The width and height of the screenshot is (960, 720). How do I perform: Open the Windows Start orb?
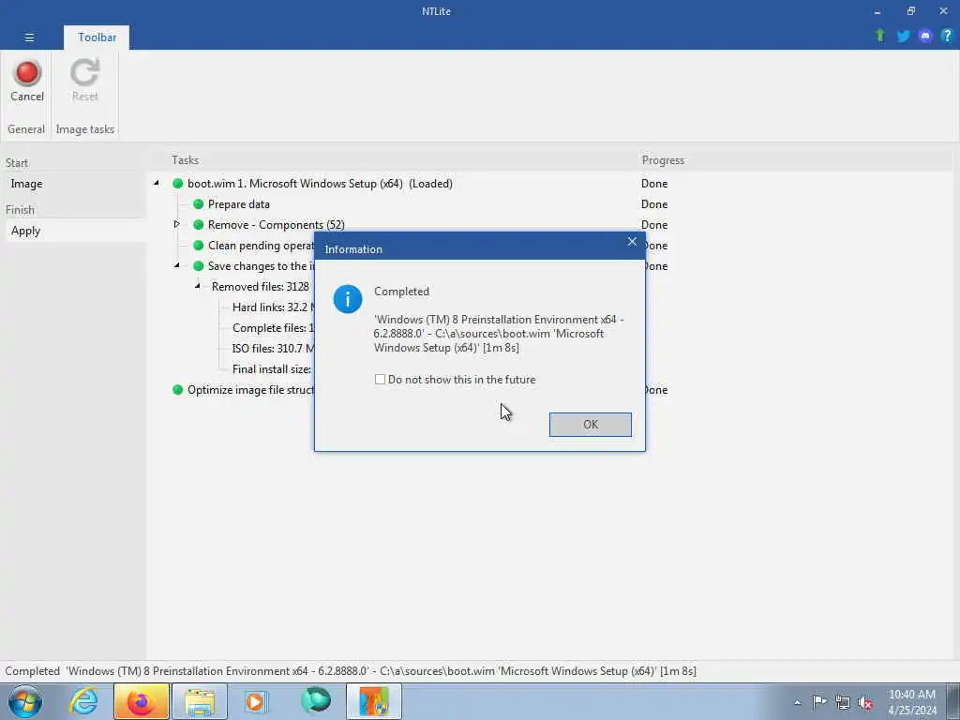pos(25,701)
